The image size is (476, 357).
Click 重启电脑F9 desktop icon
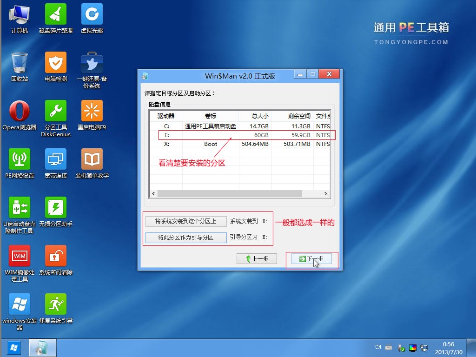pyautogui.click(x=92, y=115)
